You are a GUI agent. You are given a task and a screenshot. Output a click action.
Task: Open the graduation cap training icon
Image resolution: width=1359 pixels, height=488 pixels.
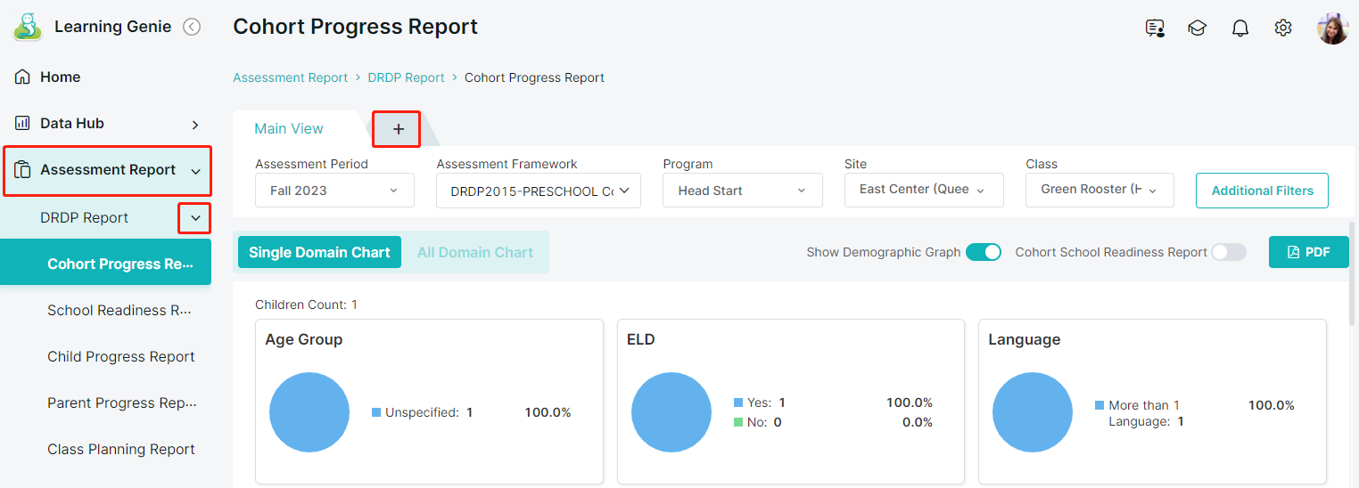coord(1197,28)
